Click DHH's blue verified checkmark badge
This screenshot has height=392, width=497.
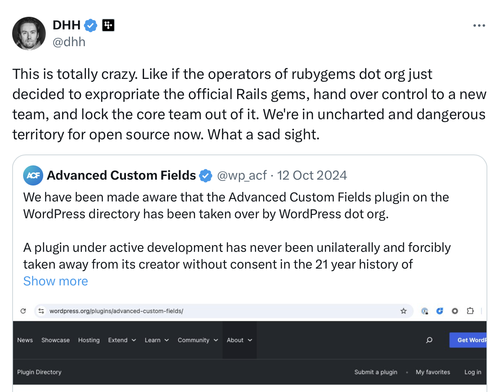pyautogui.click(x=91, y=25)
